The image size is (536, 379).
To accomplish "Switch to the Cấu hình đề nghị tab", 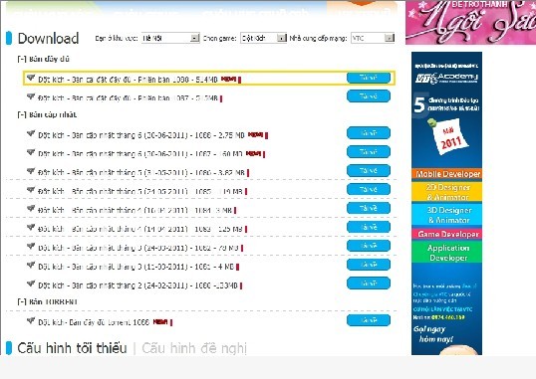I will pyautogui.click(x=194, y=348).
